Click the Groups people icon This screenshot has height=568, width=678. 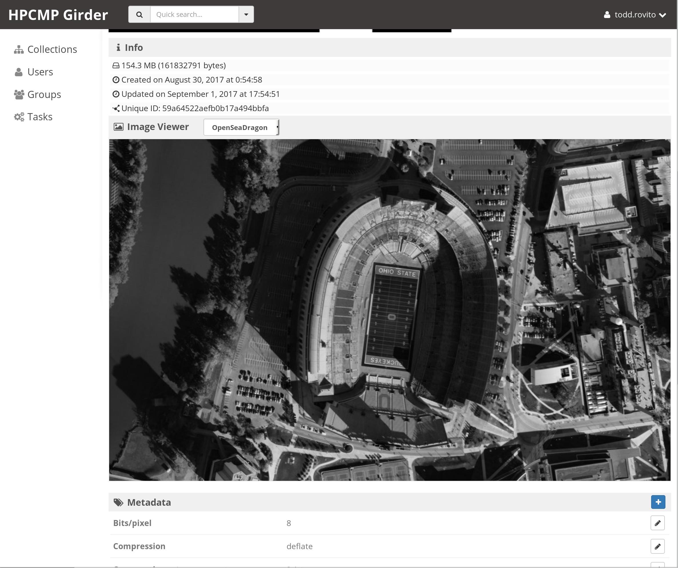coord(19,95)
